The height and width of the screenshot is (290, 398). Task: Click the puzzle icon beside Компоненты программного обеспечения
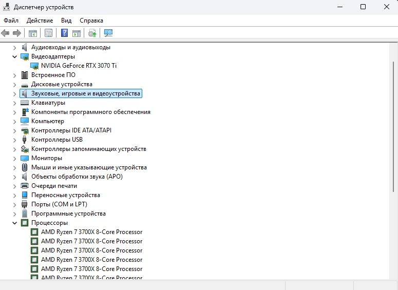25,112
